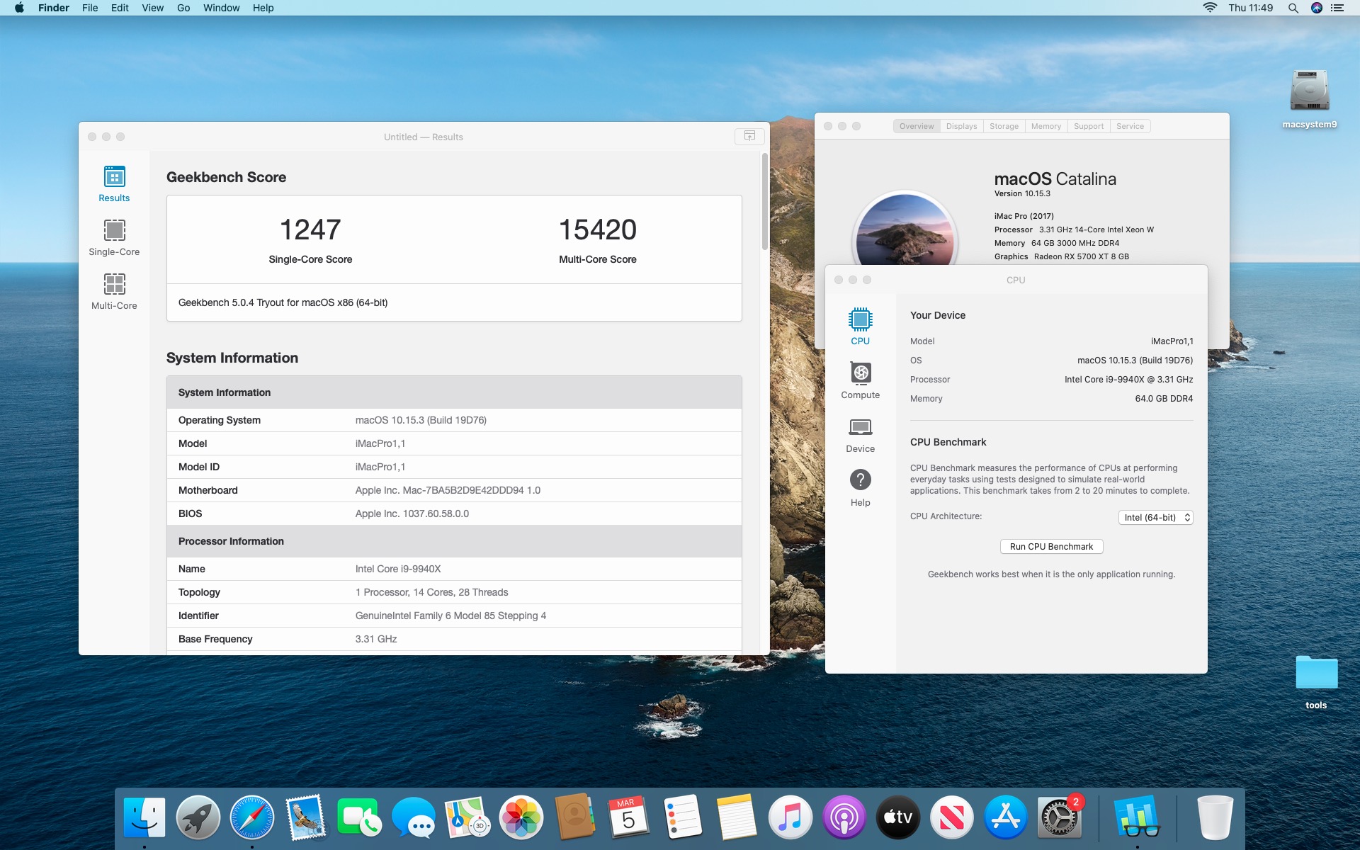Open the Notification Center menu icon
The height and width of the screenshot is (850, 1360).
coord(1337,8)
